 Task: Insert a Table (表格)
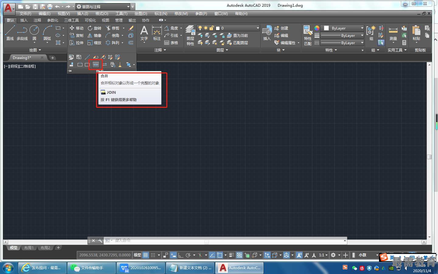[171, 43]
